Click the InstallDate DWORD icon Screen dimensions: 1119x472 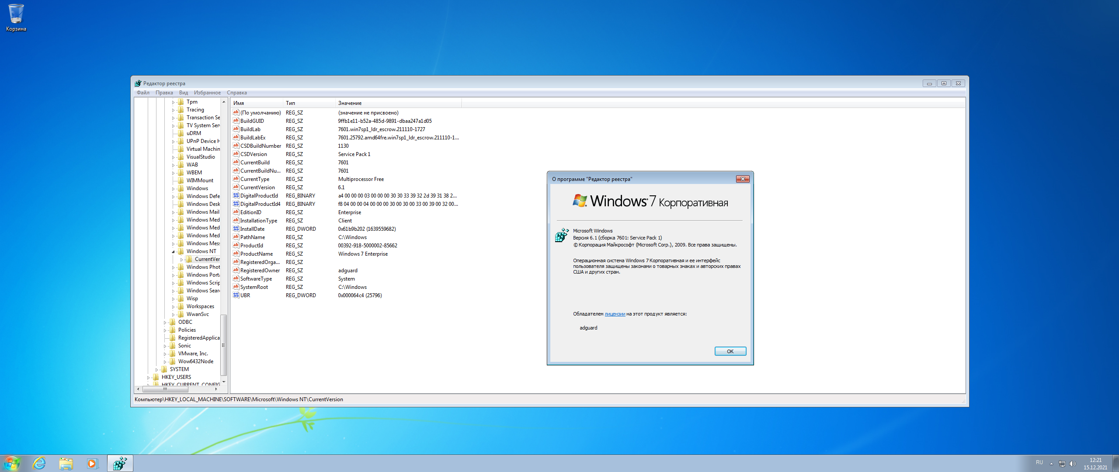click(236, 229)
